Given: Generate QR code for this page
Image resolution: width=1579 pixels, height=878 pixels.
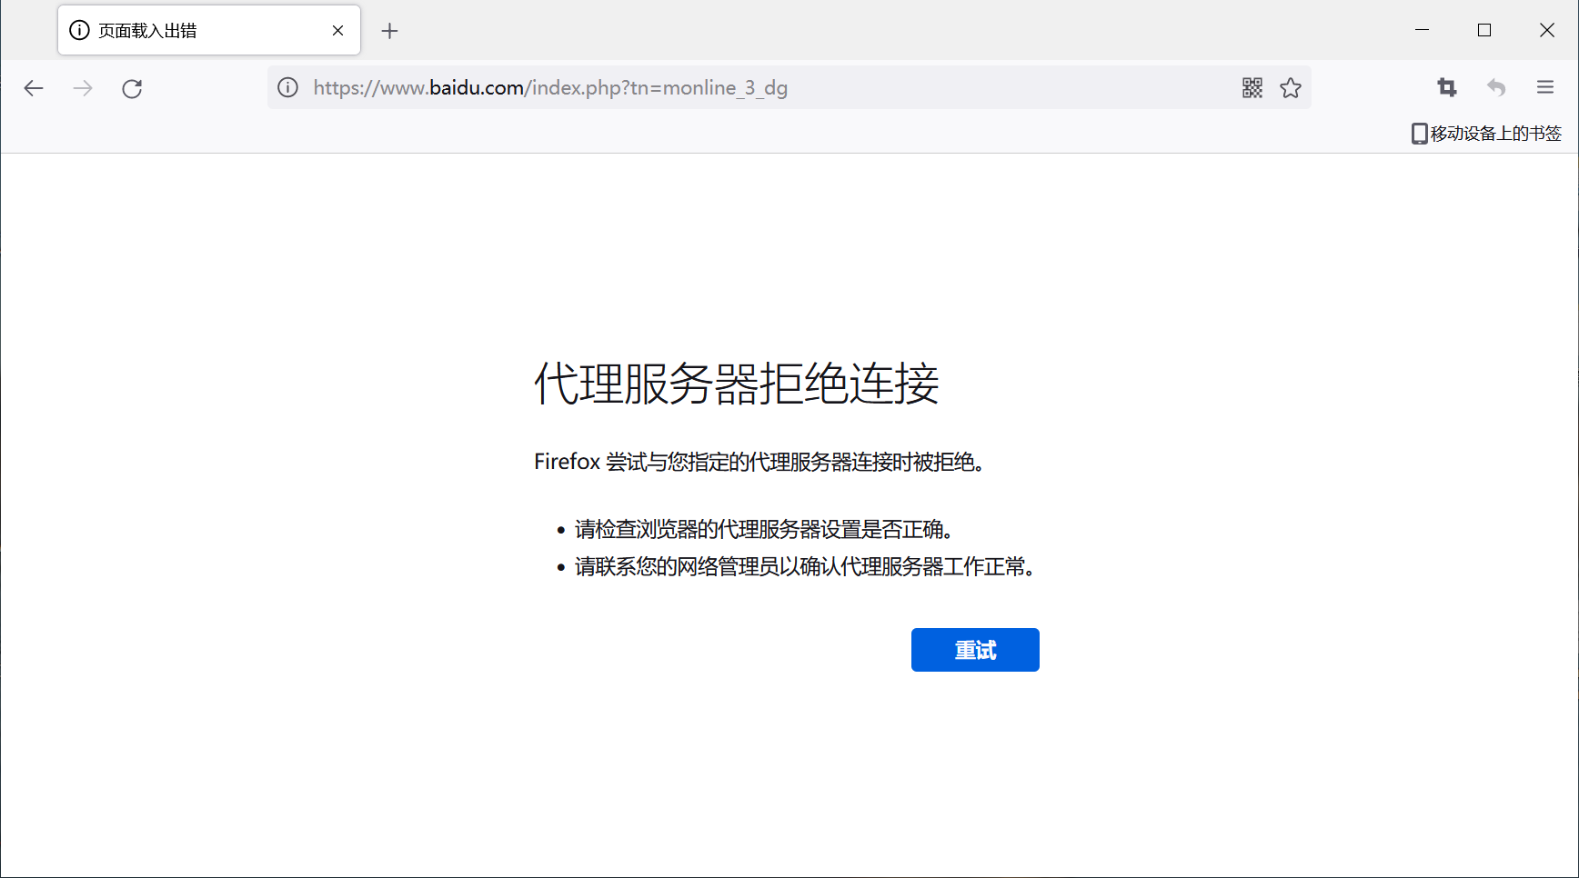Looking at the screenshot, I should pyautogui.click(x=1252, y=87).
